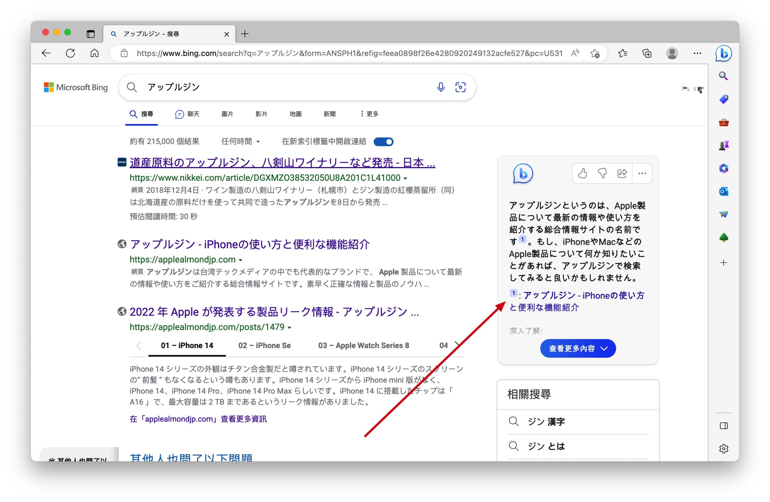
Task: Open the tab actions menu icon
Action: click(91, 34)
